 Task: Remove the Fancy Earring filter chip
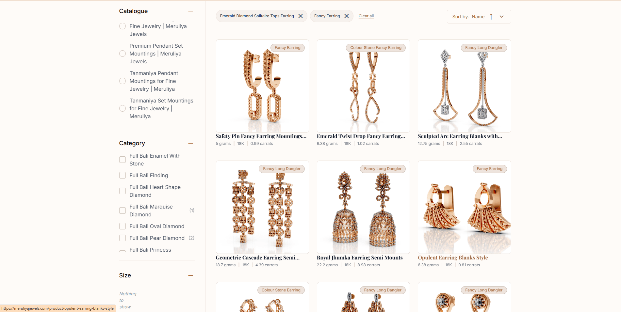pyautogui.click(x=347, y=16)
